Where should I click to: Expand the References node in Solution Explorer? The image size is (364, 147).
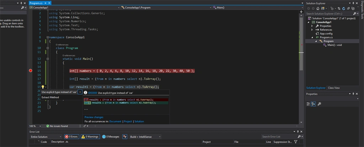click(x=312, y=30)
